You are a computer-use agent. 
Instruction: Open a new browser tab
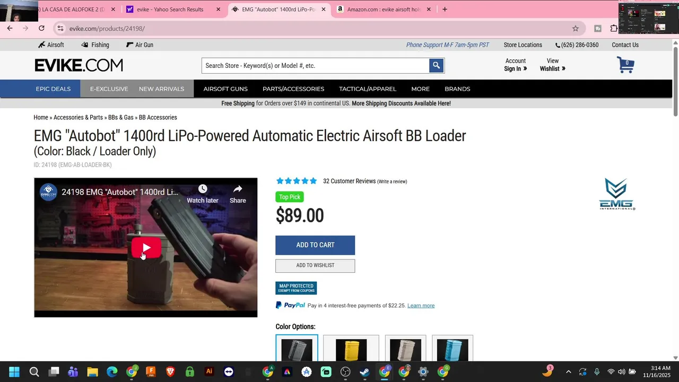coord(445,9)
